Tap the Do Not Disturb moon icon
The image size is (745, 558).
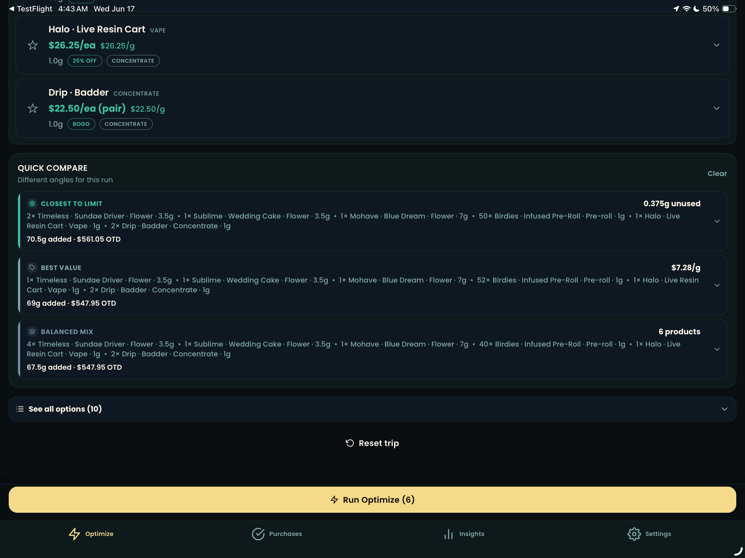(x=696, y=9)
